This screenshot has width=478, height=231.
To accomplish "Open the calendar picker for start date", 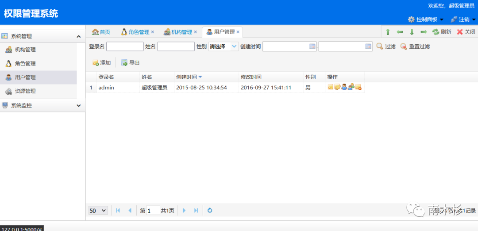I will point(312,46).
